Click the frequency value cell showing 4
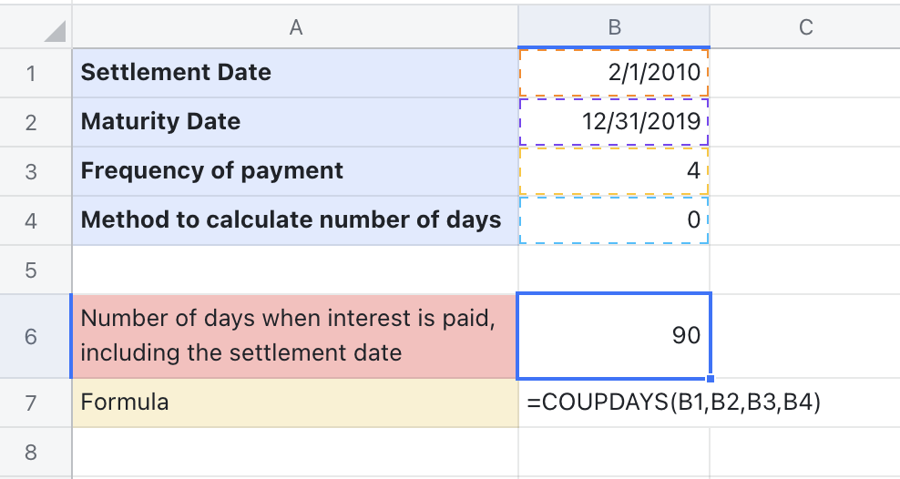This screenshot has height=479, width=900. 614,170
